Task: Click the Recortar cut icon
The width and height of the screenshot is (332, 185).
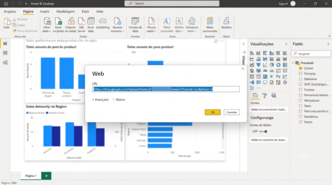Action: pyautogui.click(x=14, y=19)
